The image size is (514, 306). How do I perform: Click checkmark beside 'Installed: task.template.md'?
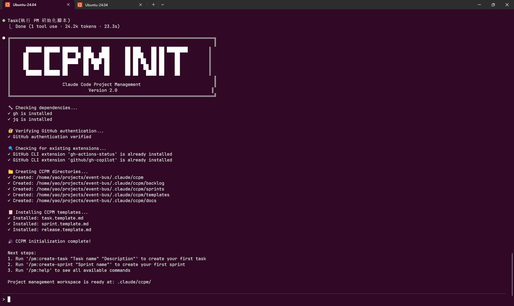click(9, 218)
